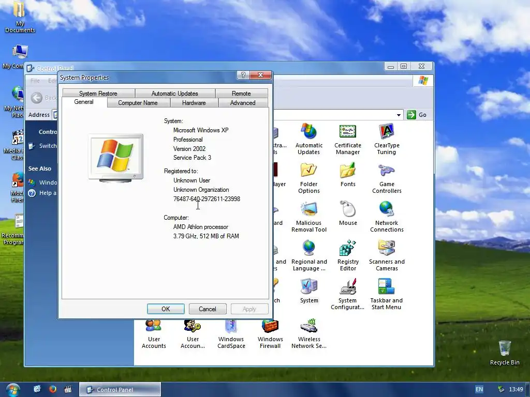Screen dimensions: 530x397
Task: Open ClearType Tuning icon
Action: [387, 139]
